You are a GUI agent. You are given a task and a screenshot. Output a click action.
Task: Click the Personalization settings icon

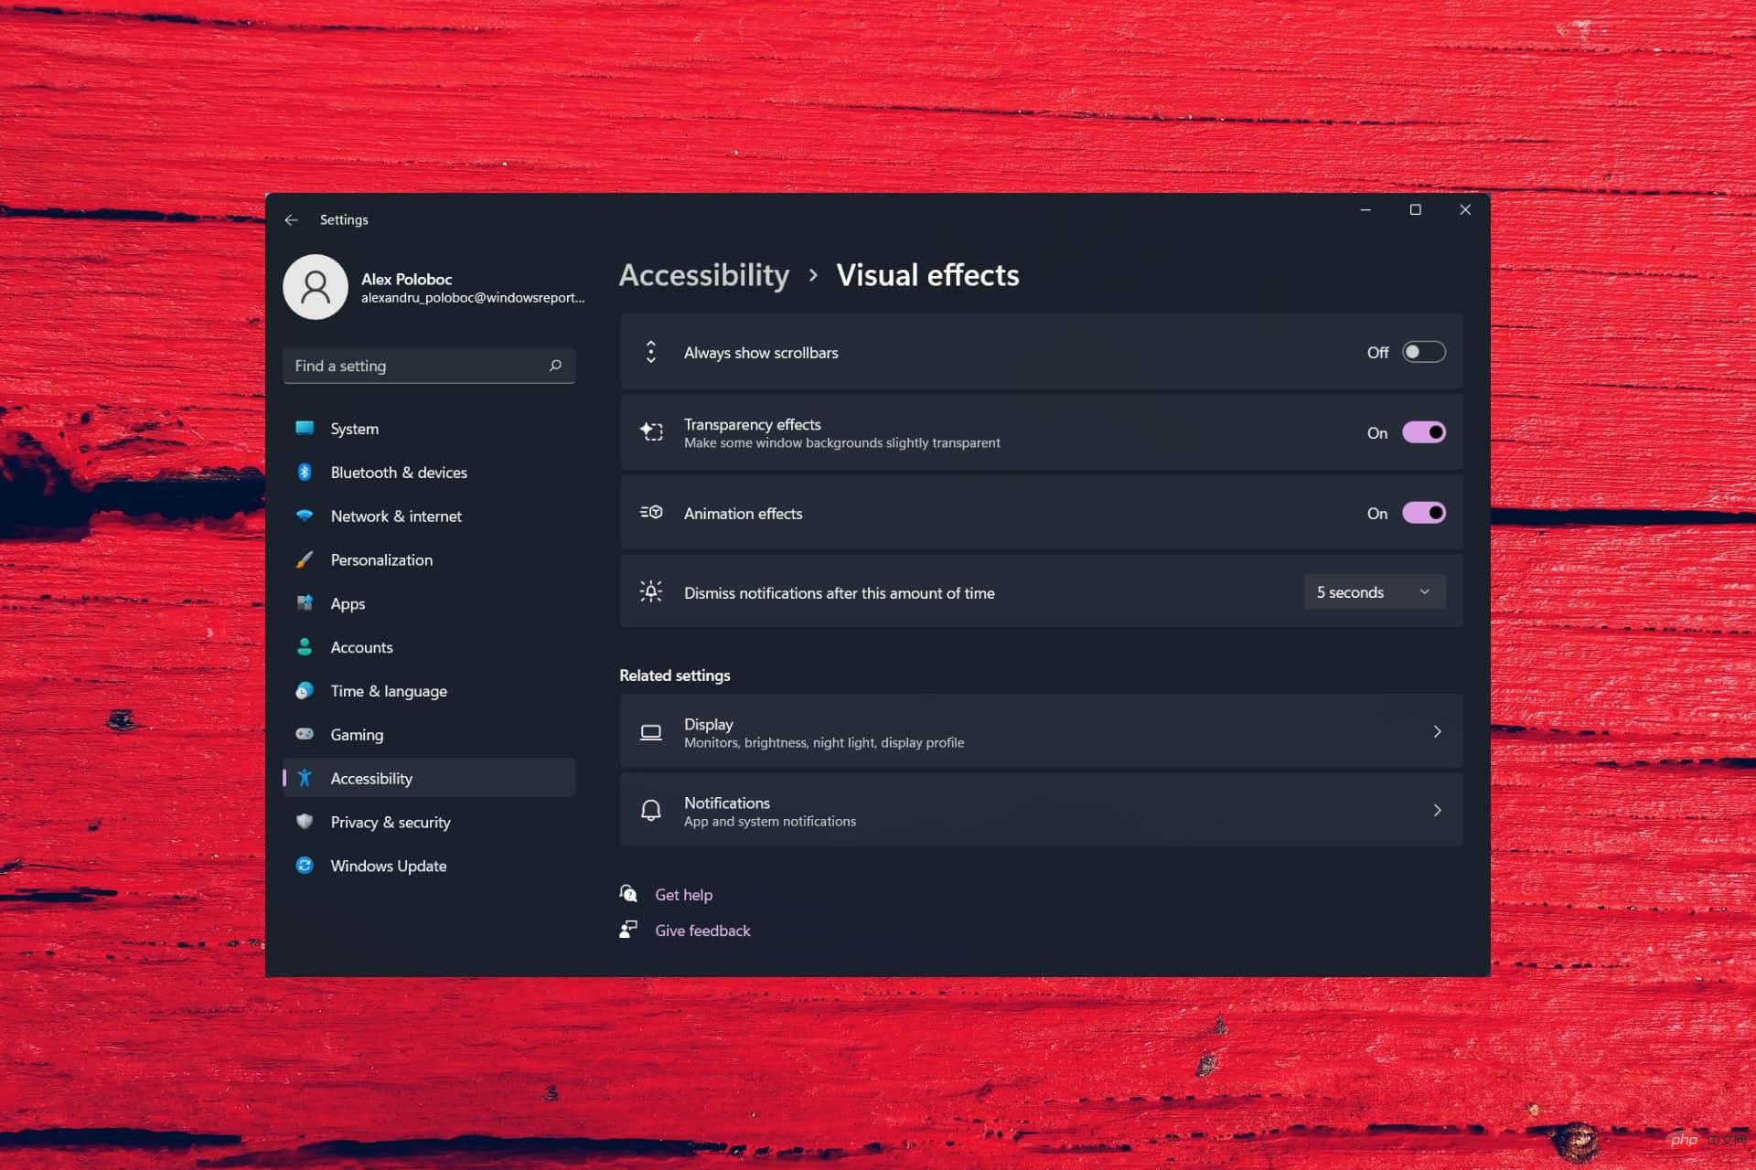(x=305, y=558)
